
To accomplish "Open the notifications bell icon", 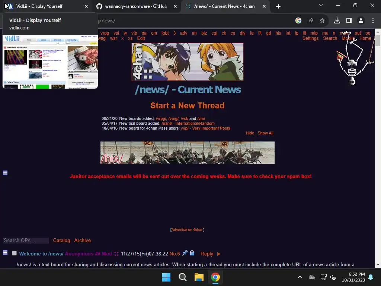I will point(371,277).
